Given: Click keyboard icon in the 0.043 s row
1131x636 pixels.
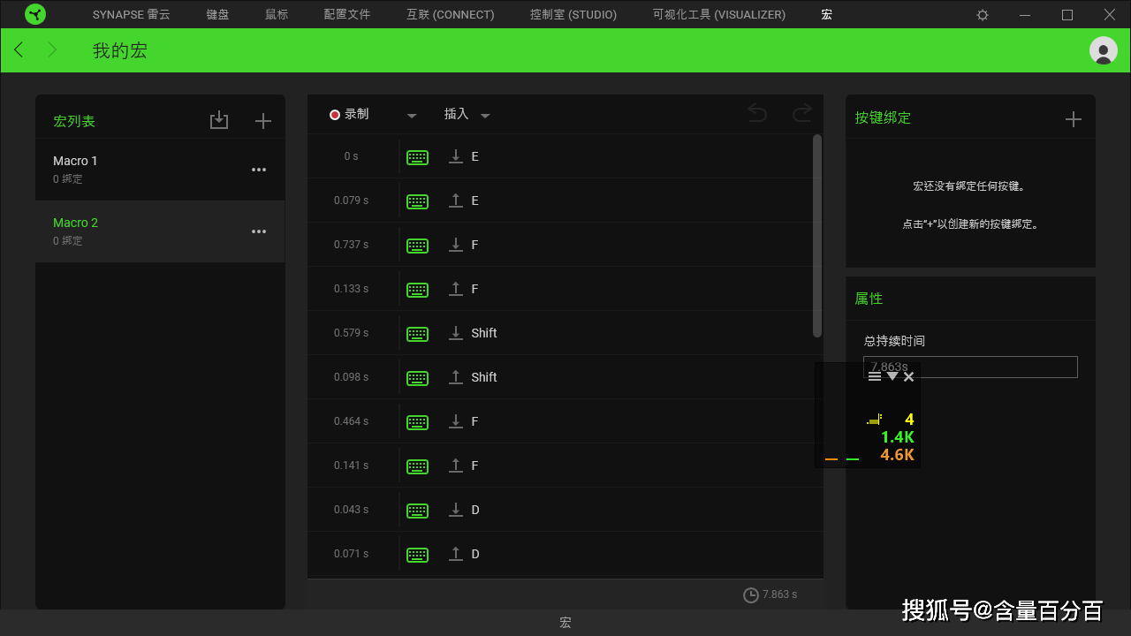Looking at the screenshot, I should pyautogui.click(x=417, y=511).
